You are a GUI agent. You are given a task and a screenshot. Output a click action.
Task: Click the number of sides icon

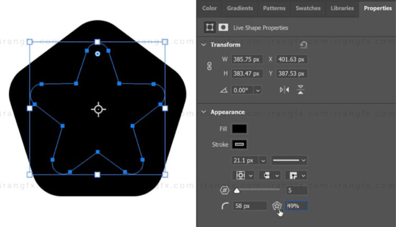click(224, 190)
